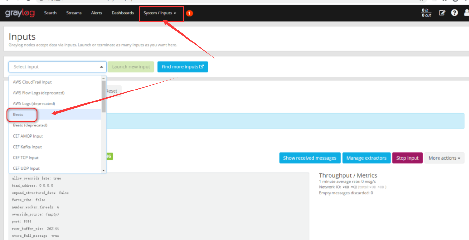
Task: Click the 1 minute average rate text
Action: tap(347, 182)
